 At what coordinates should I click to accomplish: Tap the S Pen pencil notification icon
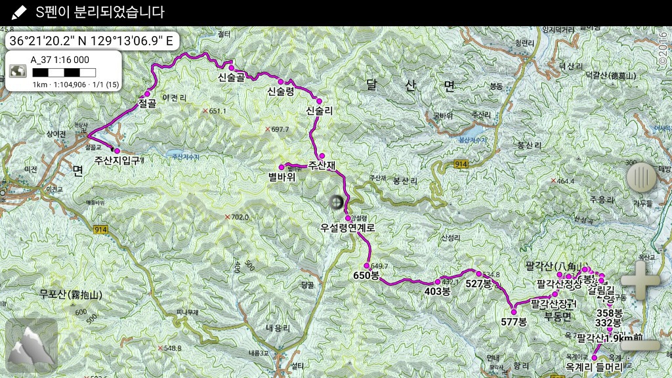19,12
